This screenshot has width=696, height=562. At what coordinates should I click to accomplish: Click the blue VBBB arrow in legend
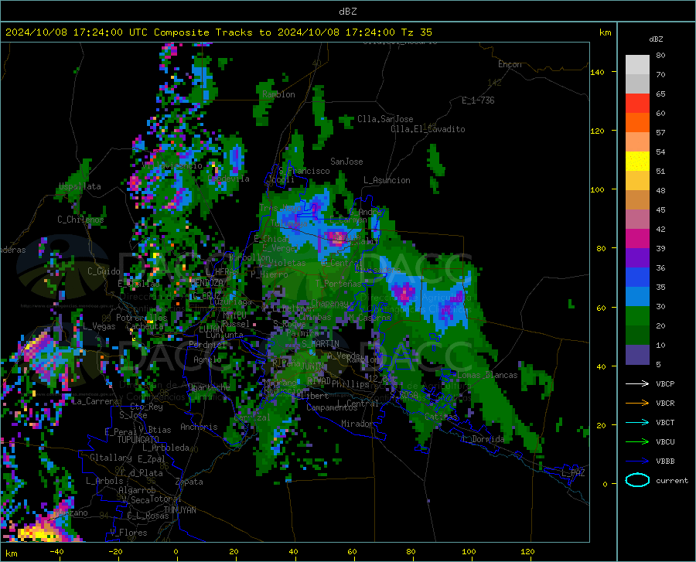tap(637, 461)
